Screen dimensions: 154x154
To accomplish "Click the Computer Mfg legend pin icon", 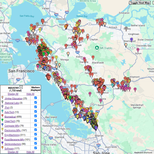I will (2, 125).
